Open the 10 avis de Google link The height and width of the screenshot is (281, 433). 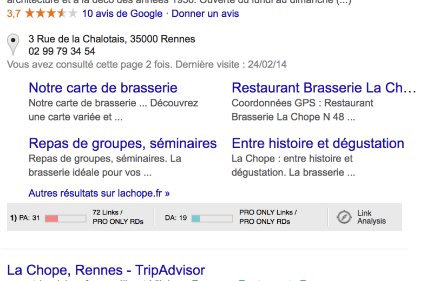click(122, 14)
